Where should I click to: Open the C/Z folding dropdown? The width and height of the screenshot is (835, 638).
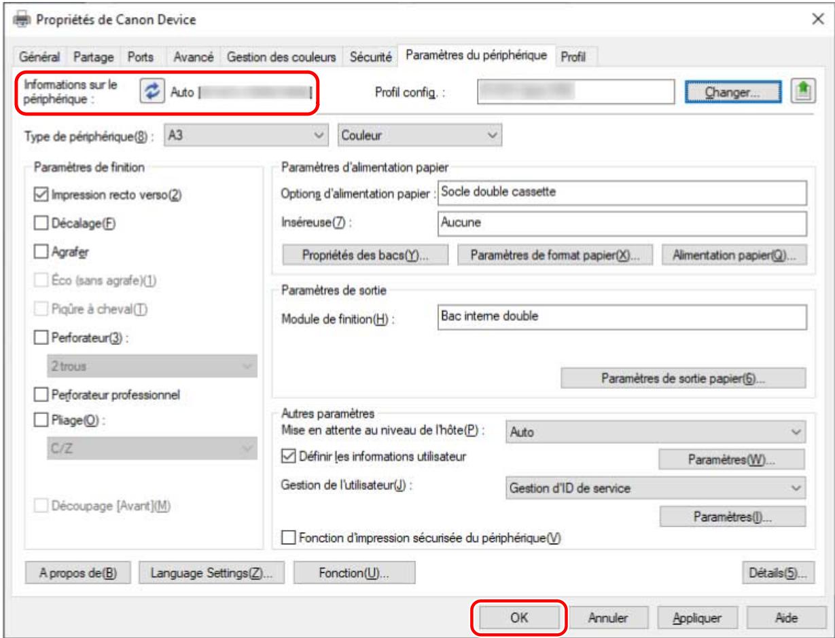tap(151, 449)
